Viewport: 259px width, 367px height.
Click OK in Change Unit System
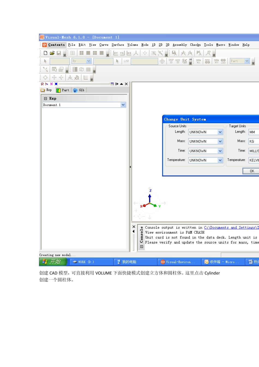(251, 171)
